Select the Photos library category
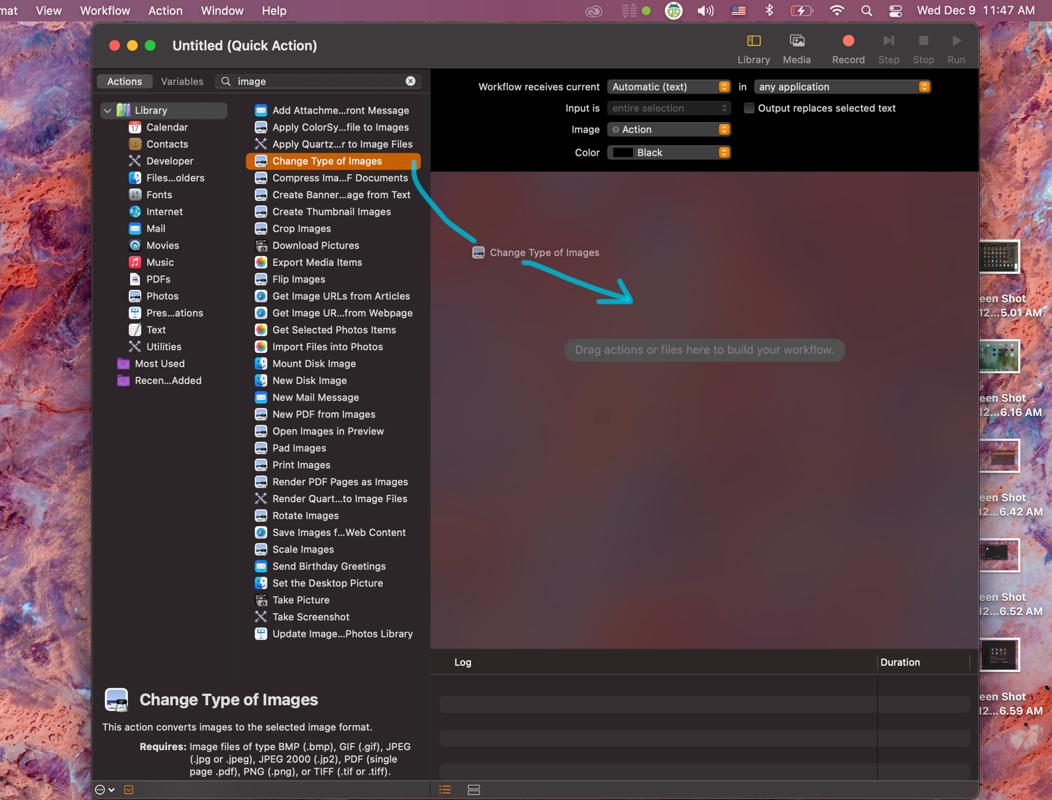Image resolution: width=1052 pixels, height=800 pixels. click(162, 297)
